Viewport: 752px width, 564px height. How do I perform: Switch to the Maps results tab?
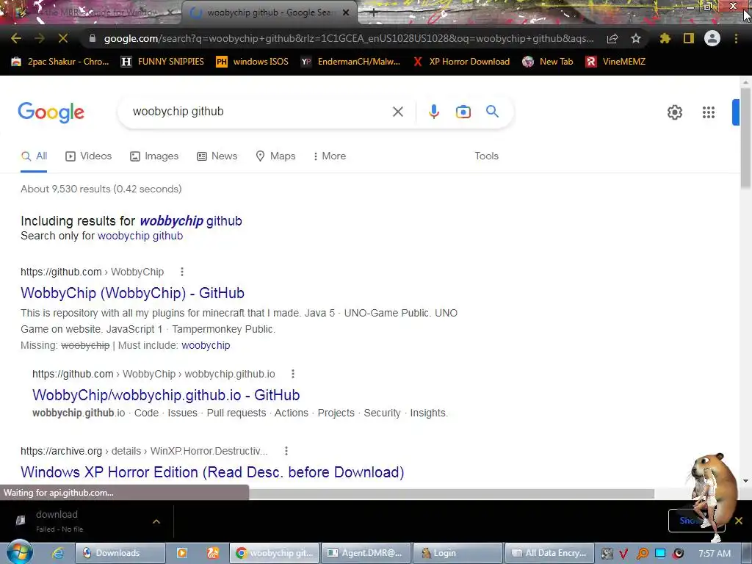[x=276, y=156]
